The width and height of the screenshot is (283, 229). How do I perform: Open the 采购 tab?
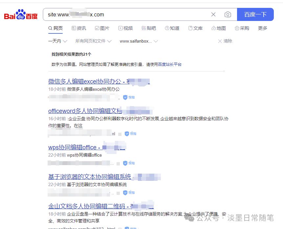pos(242,28)
